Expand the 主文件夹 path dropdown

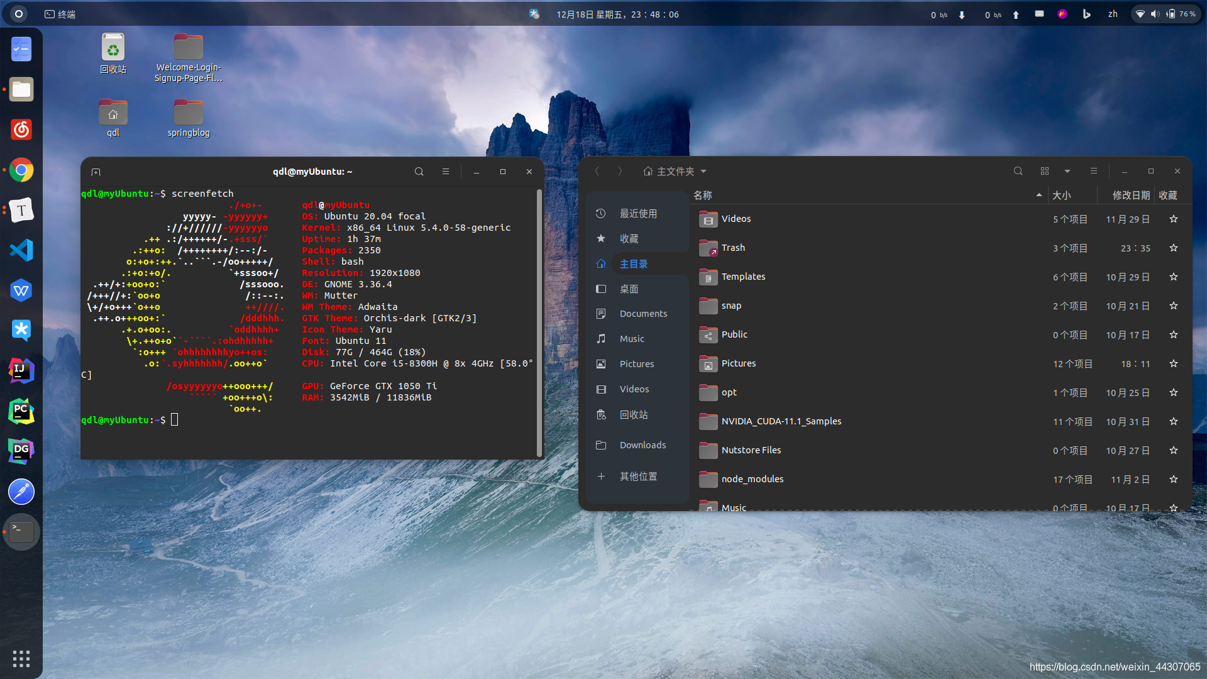coord(703,171)
